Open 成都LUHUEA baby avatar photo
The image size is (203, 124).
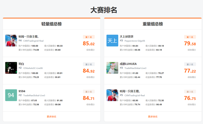[112, 68]
